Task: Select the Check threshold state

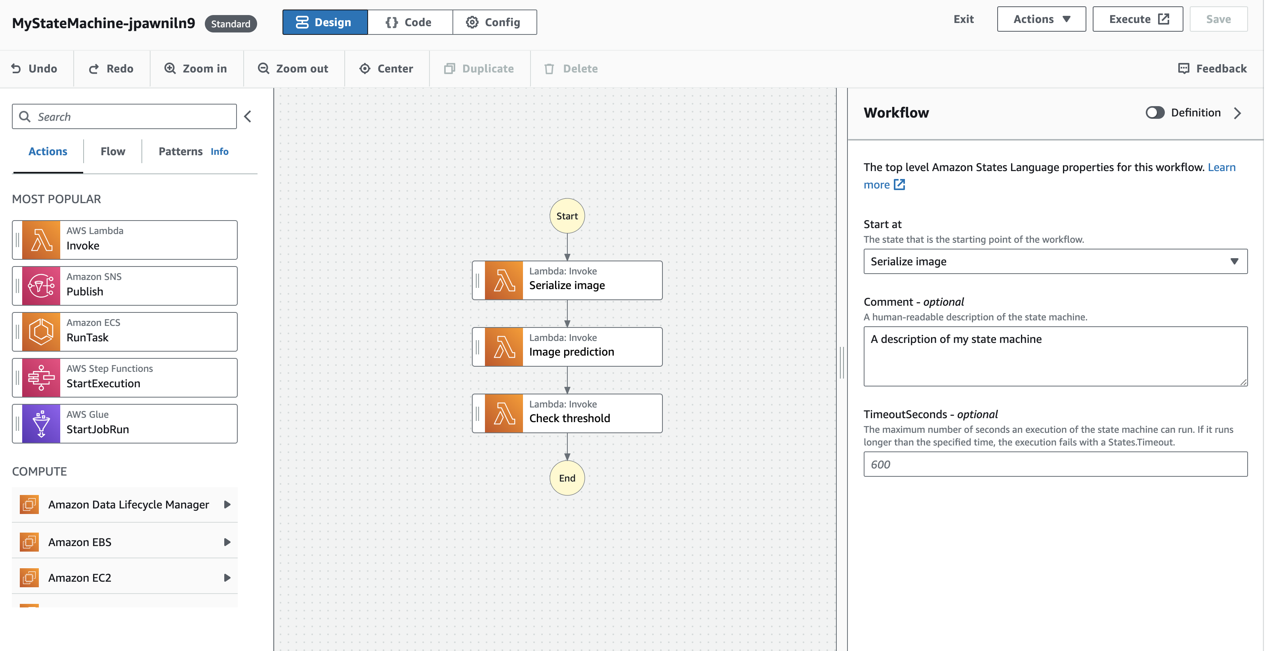Action: [567, 413]
